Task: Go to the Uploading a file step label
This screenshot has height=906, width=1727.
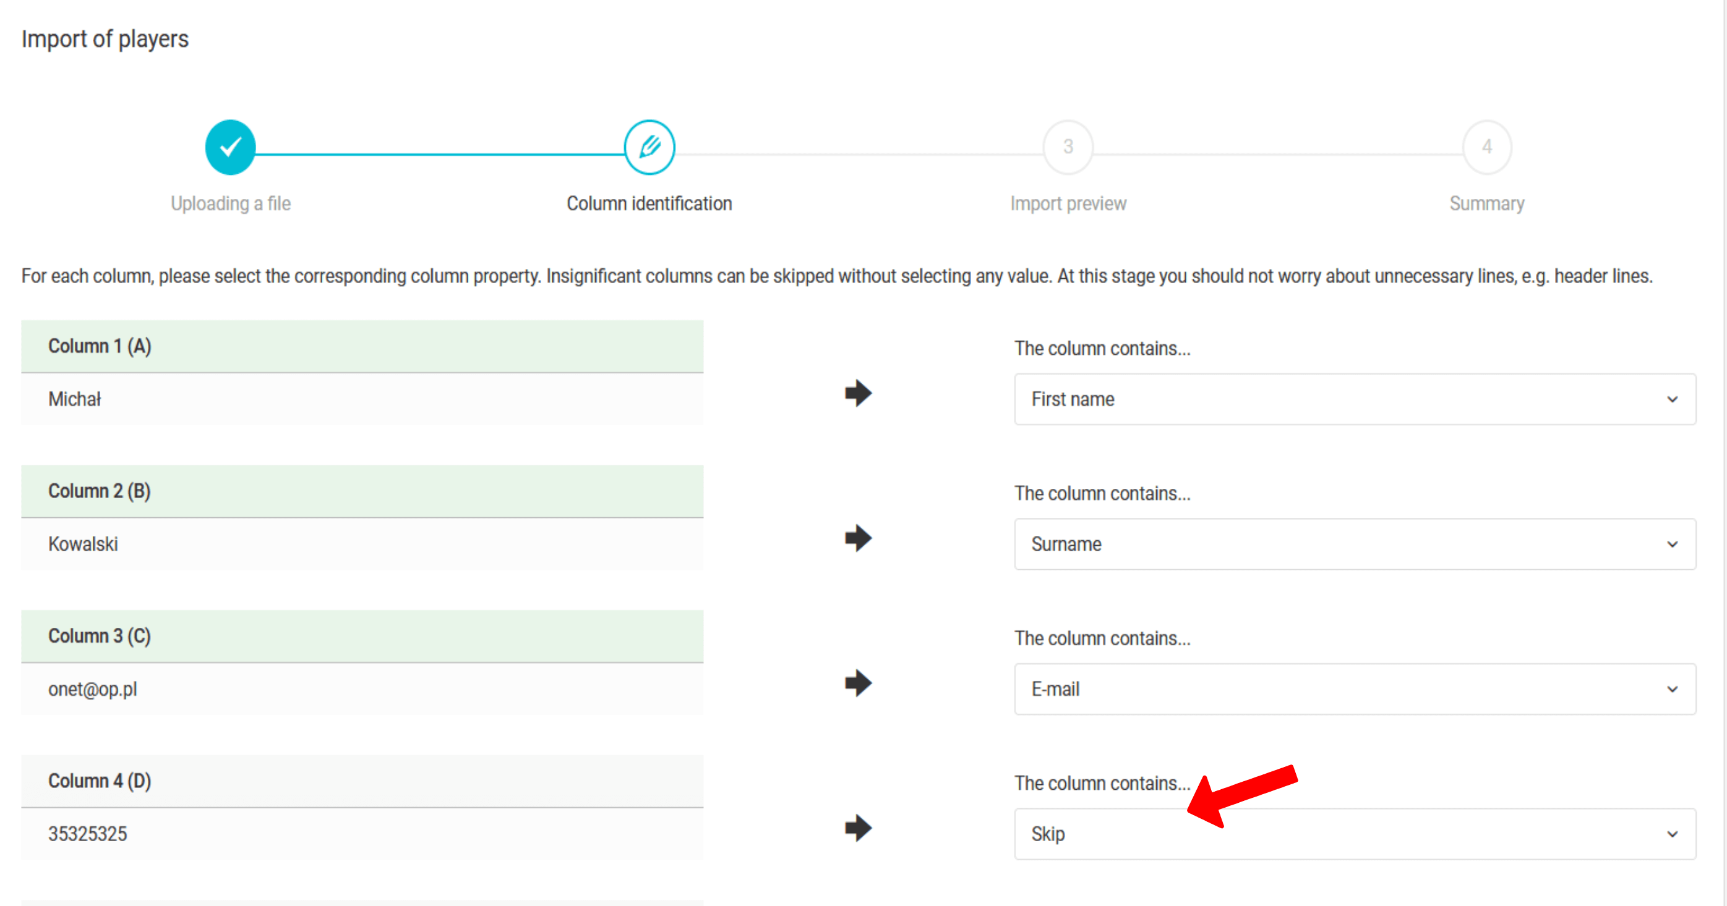Action: click(x=230, y=203)
